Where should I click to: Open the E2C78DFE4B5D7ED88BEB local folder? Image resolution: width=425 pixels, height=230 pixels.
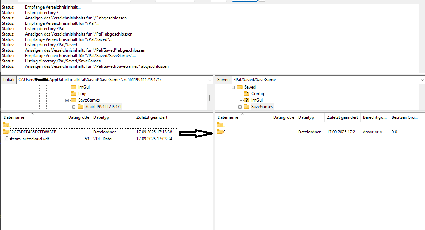pyautogui.click(x=34, y=132)
